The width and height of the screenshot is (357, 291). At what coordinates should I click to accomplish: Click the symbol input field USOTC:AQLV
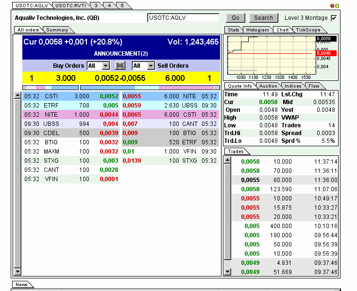tap(183, 18)
